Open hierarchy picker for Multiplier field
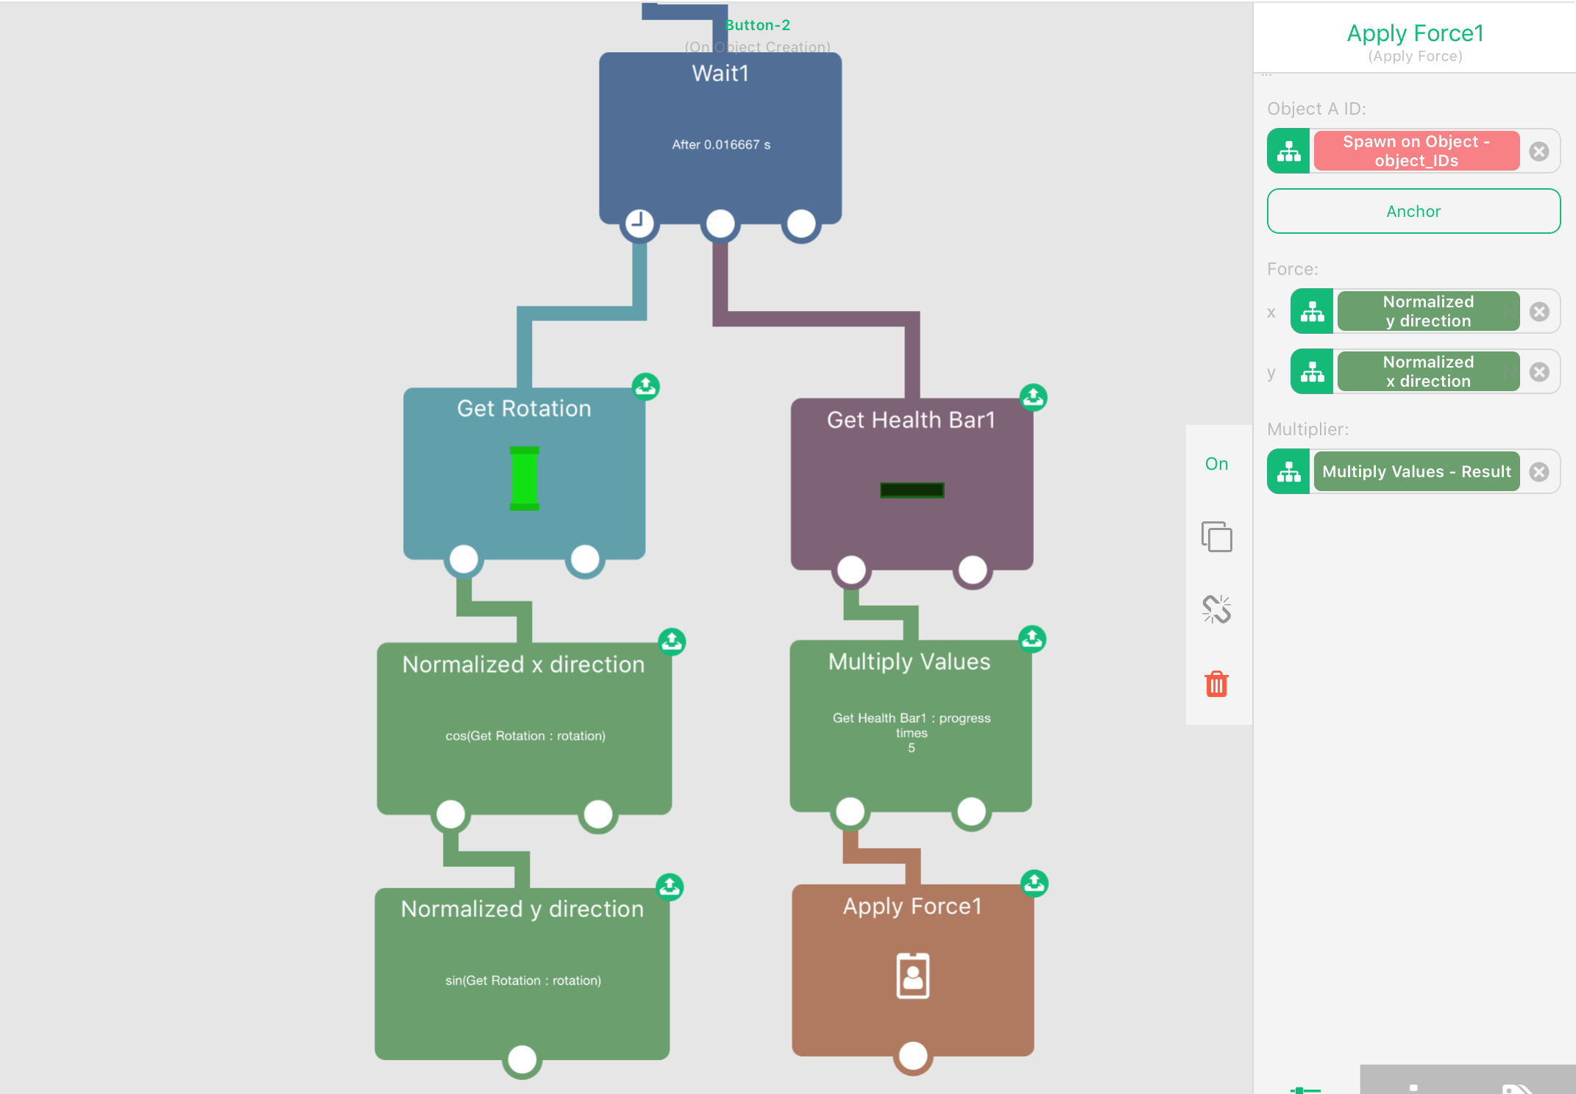 click(x=1288, y=472)
